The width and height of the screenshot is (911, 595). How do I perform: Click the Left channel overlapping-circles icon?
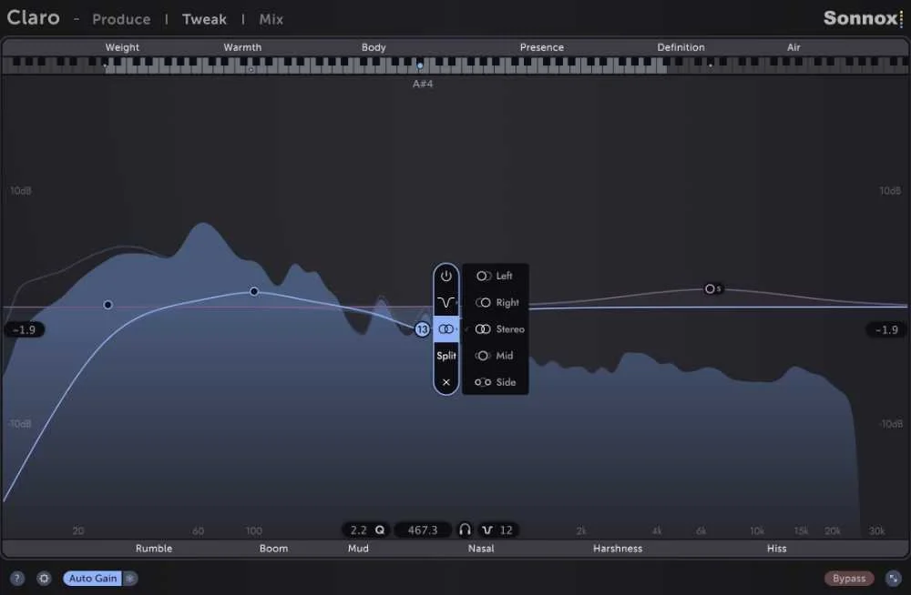coord(484,276)
